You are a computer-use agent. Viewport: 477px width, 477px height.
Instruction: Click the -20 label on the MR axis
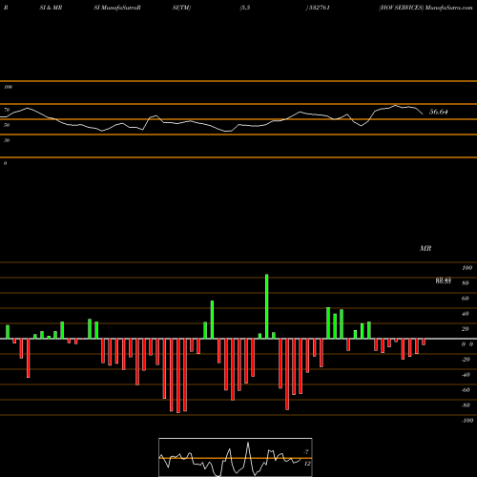tap(466, 360)
